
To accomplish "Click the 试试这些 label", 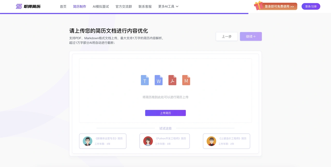I will 165,128.
